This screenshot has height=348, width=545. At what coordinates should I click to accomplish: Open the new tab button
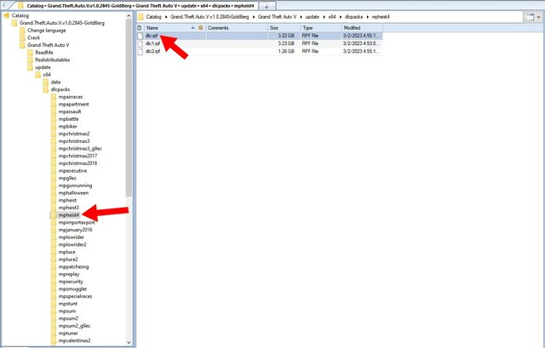point(267,6)
